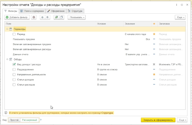Open the Показывать dropdown

click(77, 17)
